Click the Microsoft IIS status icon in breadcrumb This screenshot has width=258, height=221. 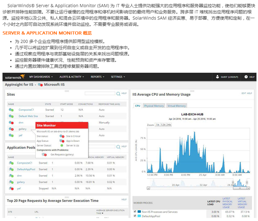(40, 85)
